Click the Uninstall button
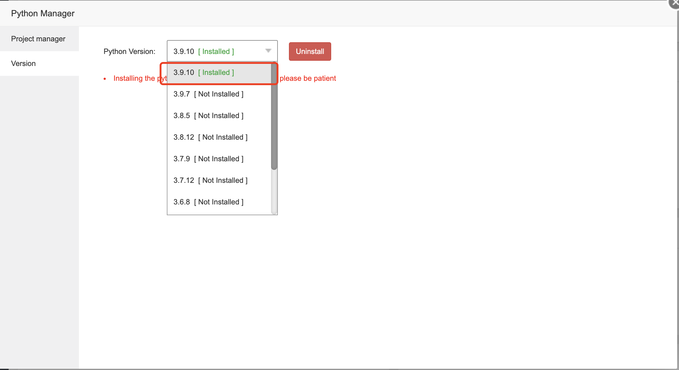The image size is (679, 370). click(310, 51)
